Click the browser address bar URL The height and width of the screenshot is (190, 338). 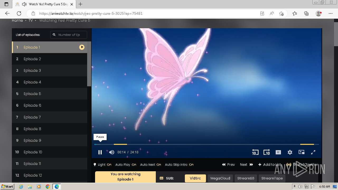click(91, 13)
